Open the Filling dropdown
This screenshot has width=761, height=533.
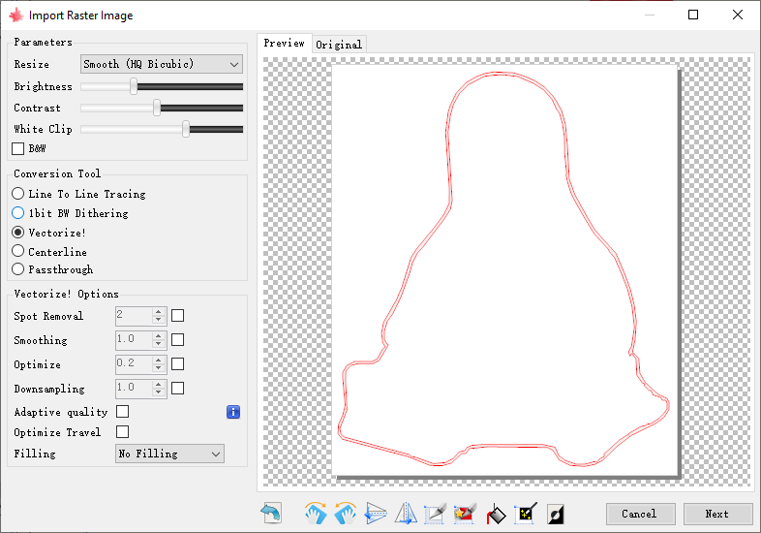(169, 454)
